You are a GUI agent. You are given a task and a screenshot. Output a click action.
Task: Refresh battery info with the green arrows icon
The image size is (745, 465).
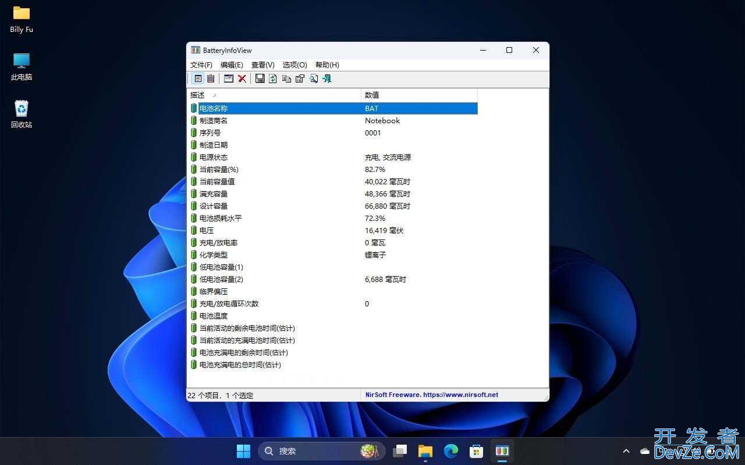(x=273, y=78)
